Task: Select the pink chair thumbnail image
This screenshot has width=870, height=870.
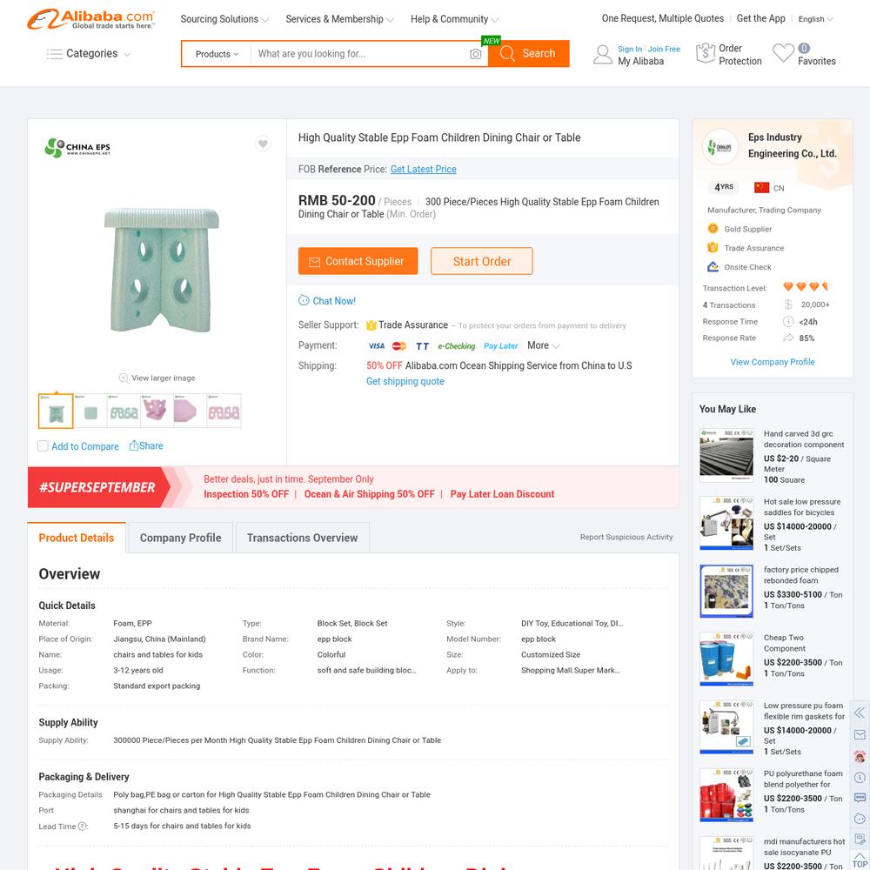Action: (156, 412)
